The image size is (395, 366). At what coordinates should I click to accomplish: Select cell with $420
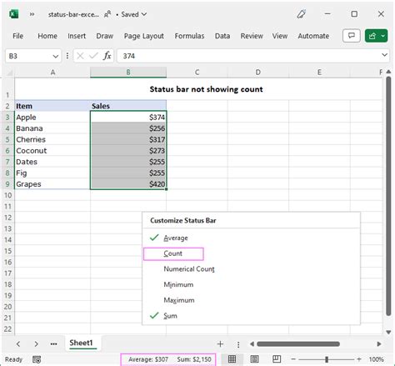(128, 184)
